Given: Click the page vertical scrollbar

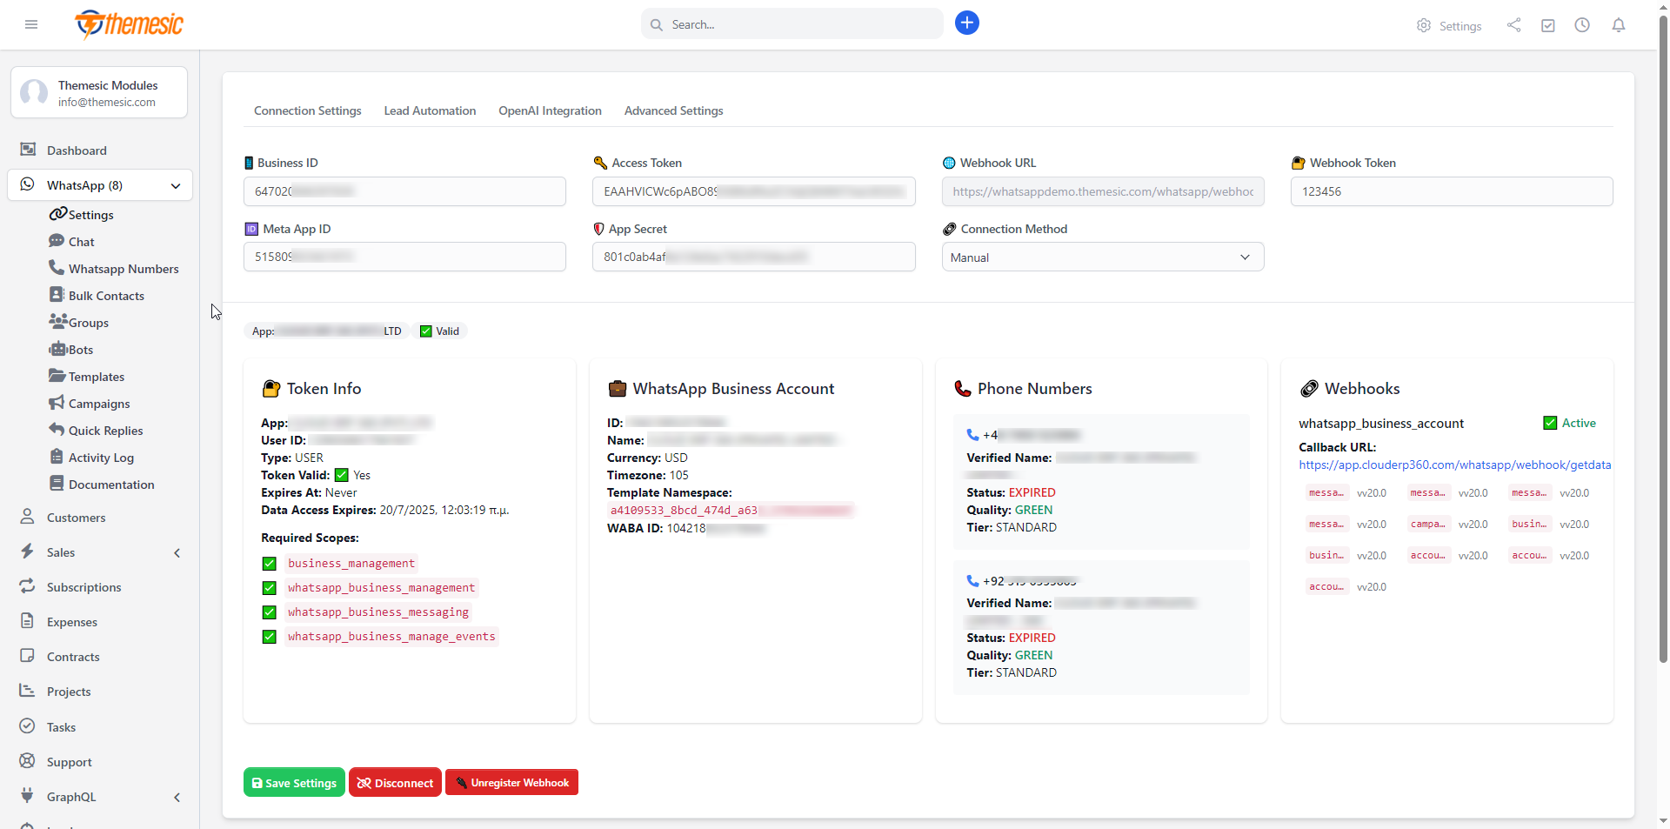Looking at the screenshot, I should (x=1662, y=348).
